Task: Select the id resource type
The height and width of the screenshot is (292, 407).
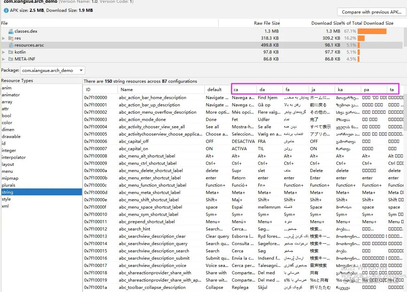Action: click(x=41, y=144)
